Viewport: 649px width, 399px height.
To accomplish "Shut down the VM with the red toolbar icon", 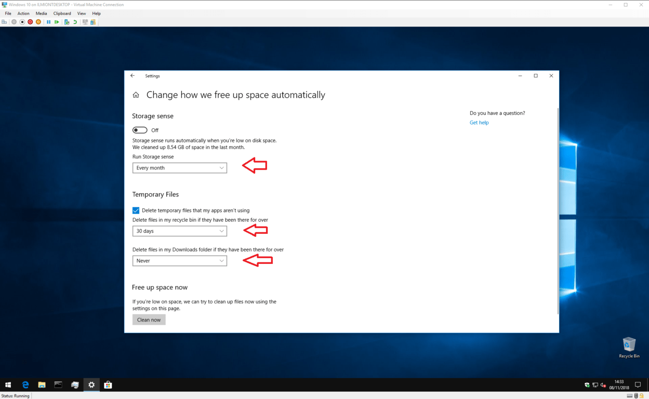I will (30, 22).
